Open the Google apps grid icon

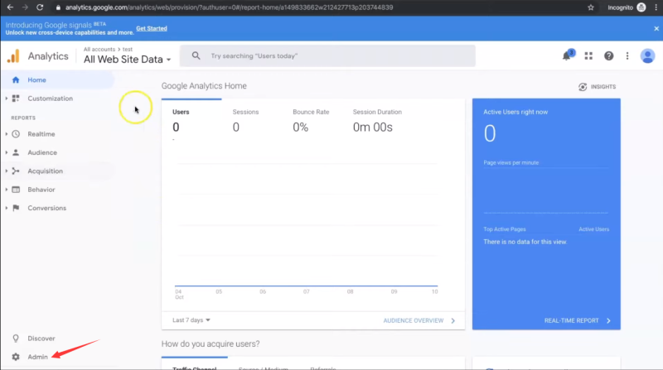pos(588,56)
